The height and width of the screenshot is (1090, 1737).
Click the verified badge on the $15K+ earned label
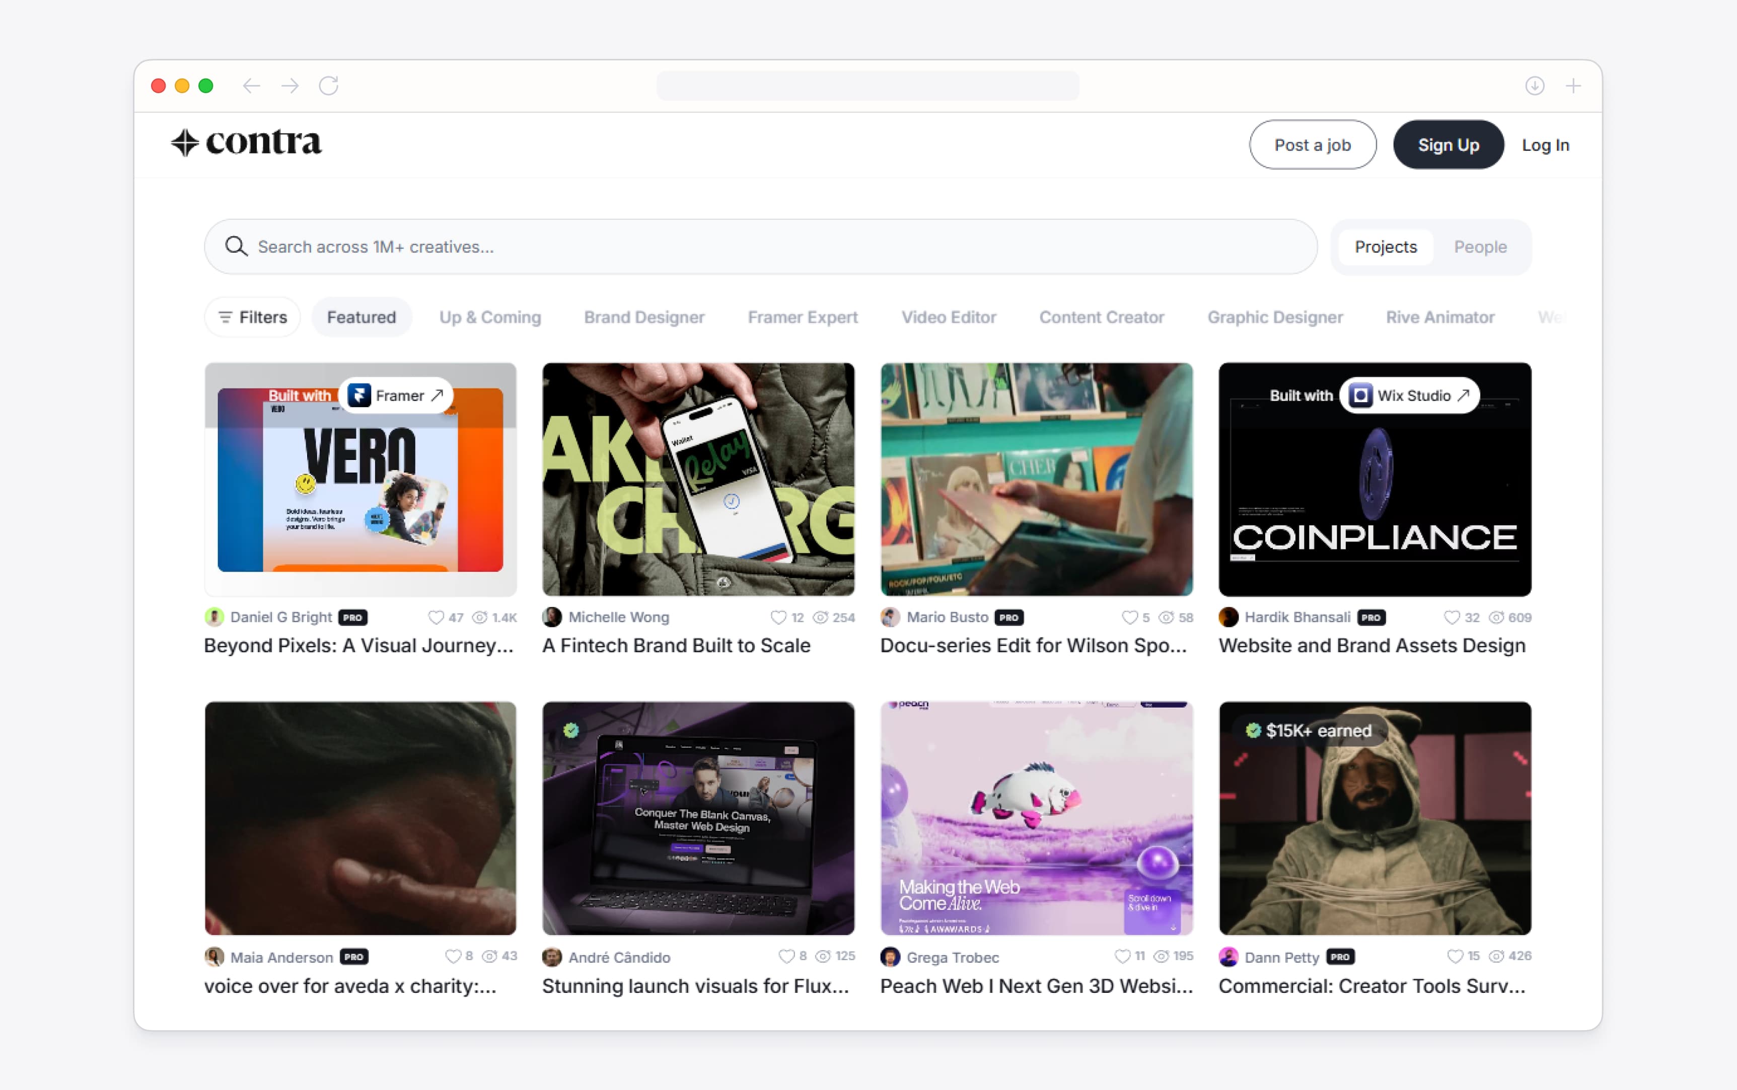1254,730
